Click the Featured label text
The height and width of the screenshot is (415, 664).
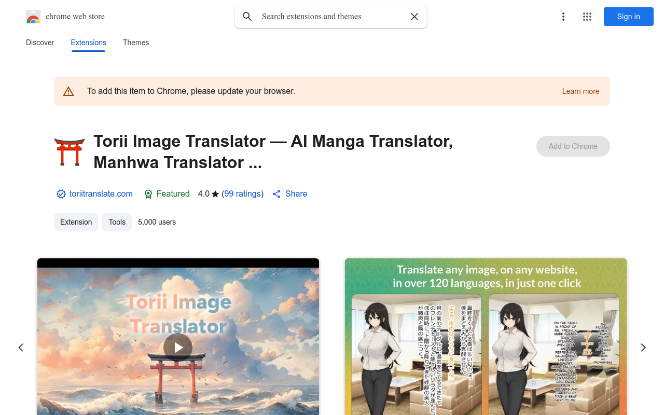[x=173, y=193]
